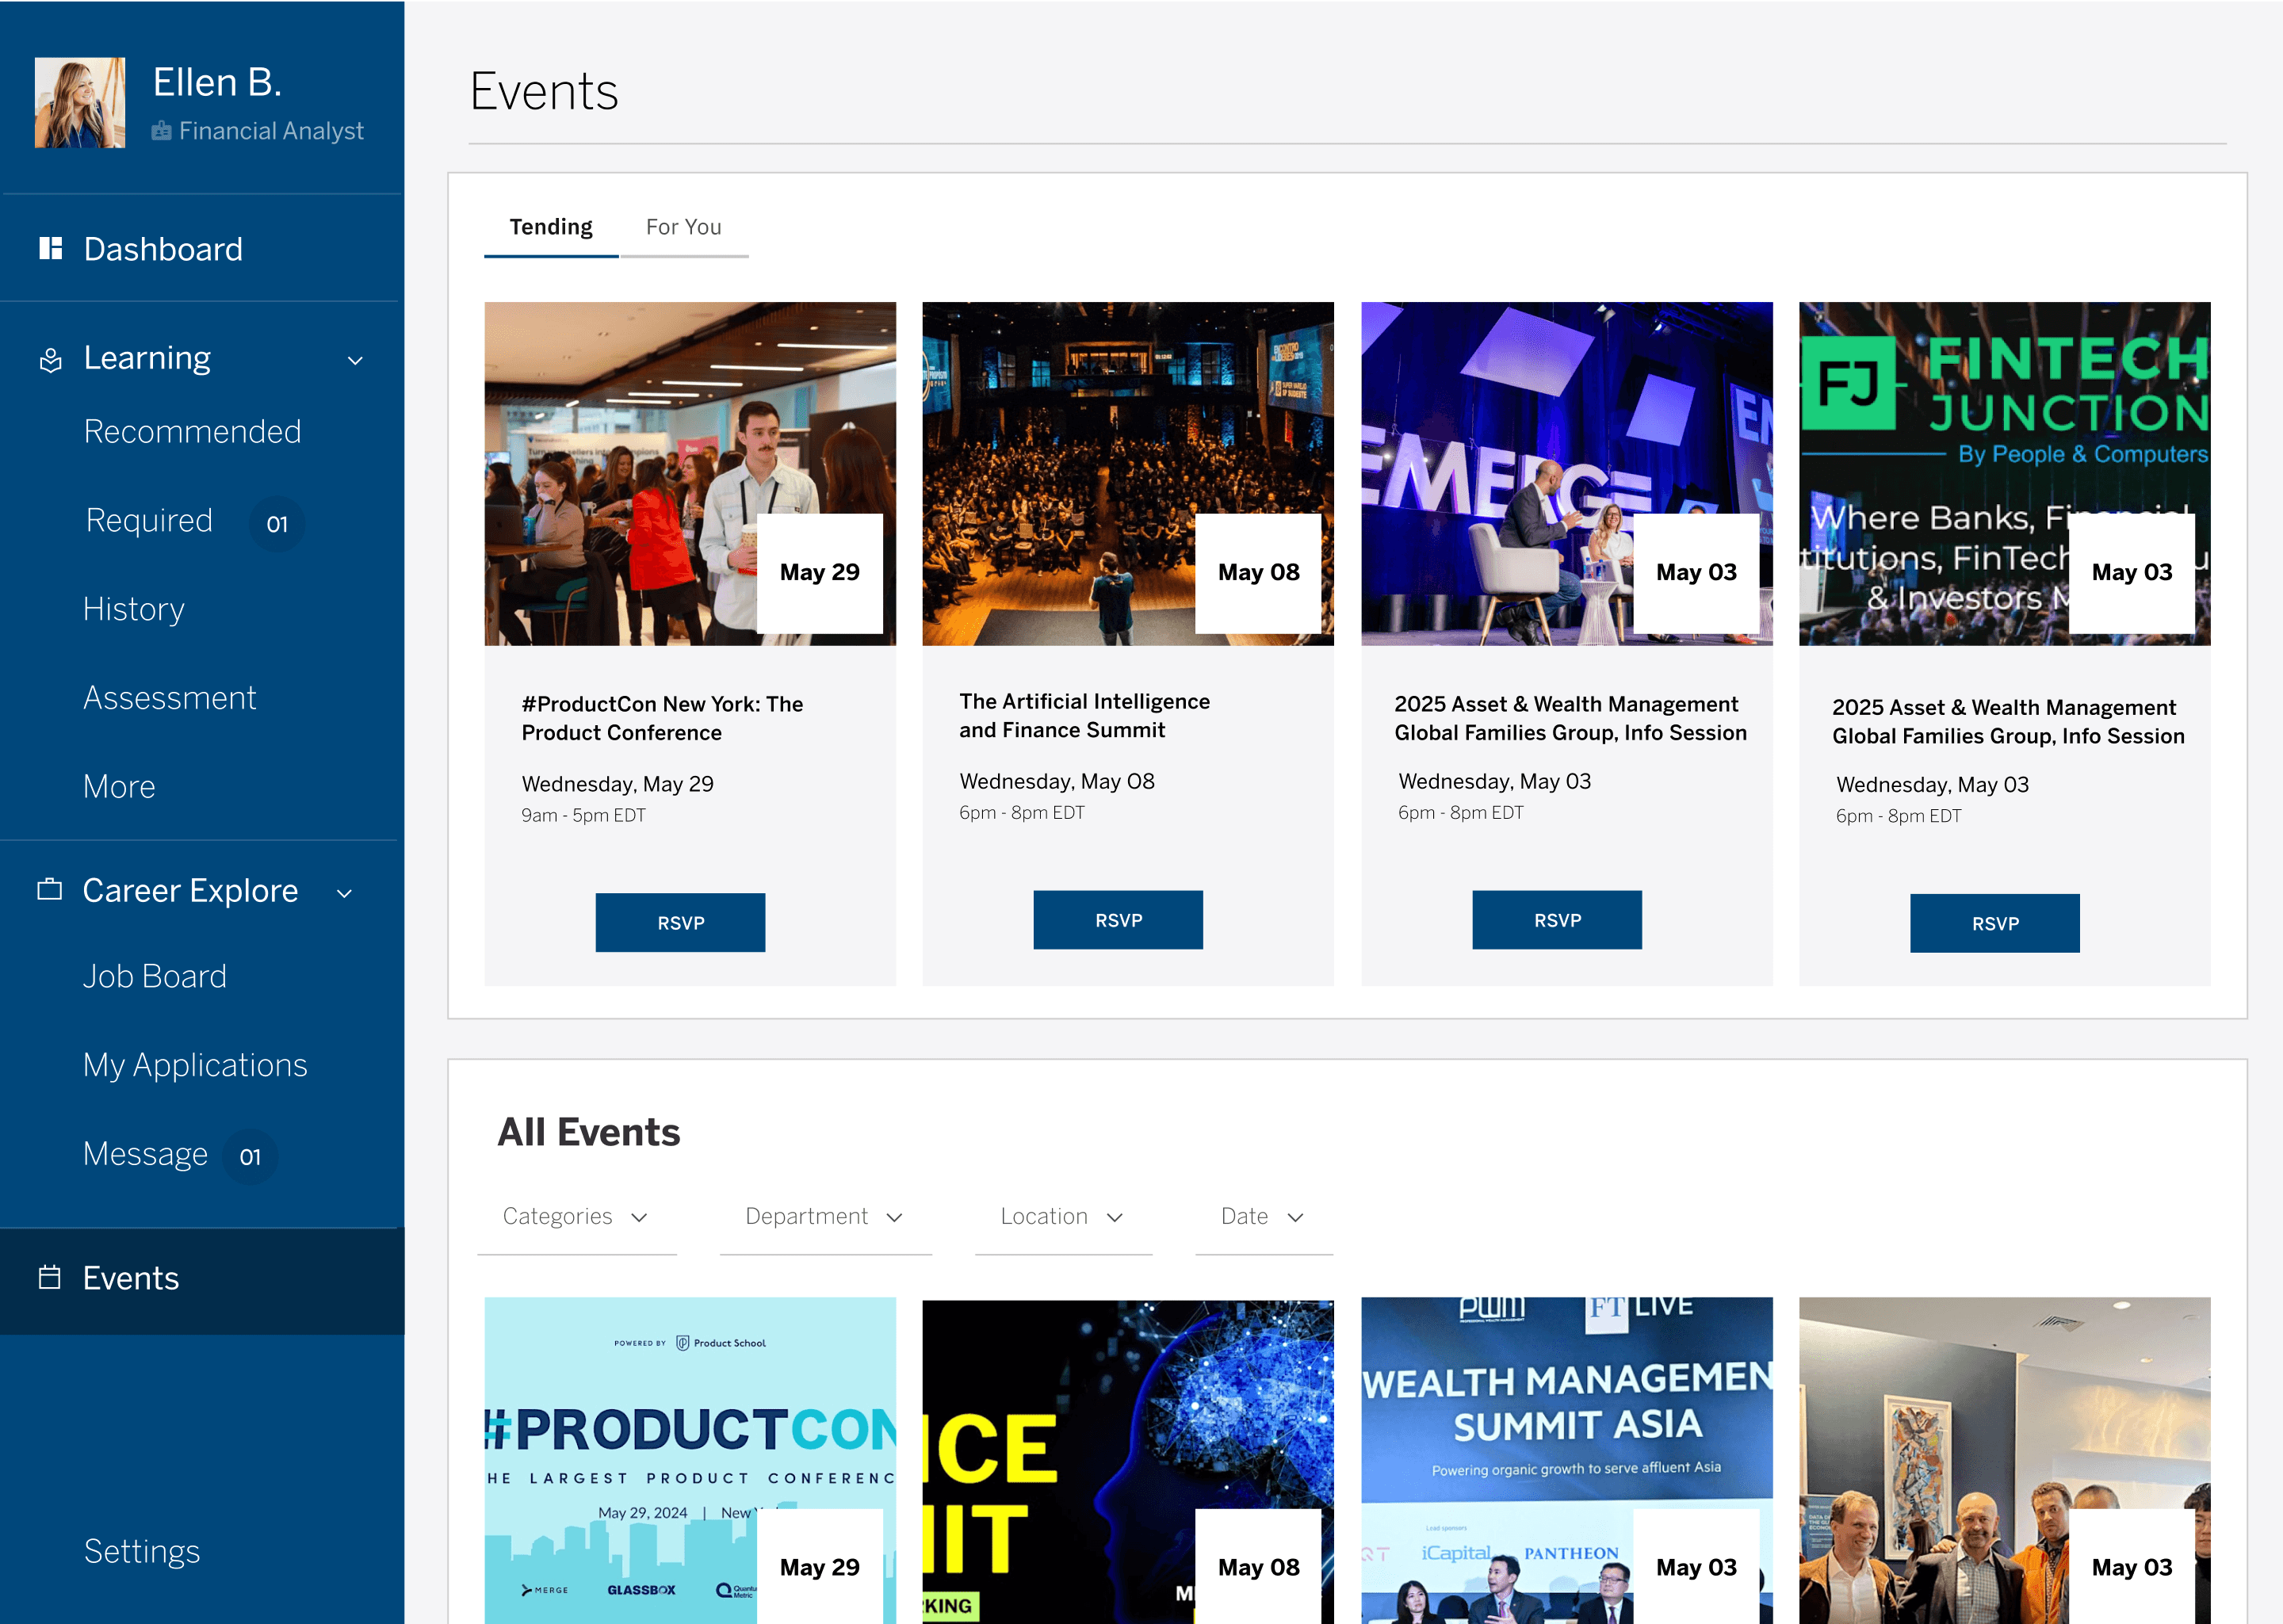Click the Learning sidebar icon

pos(50,359)
